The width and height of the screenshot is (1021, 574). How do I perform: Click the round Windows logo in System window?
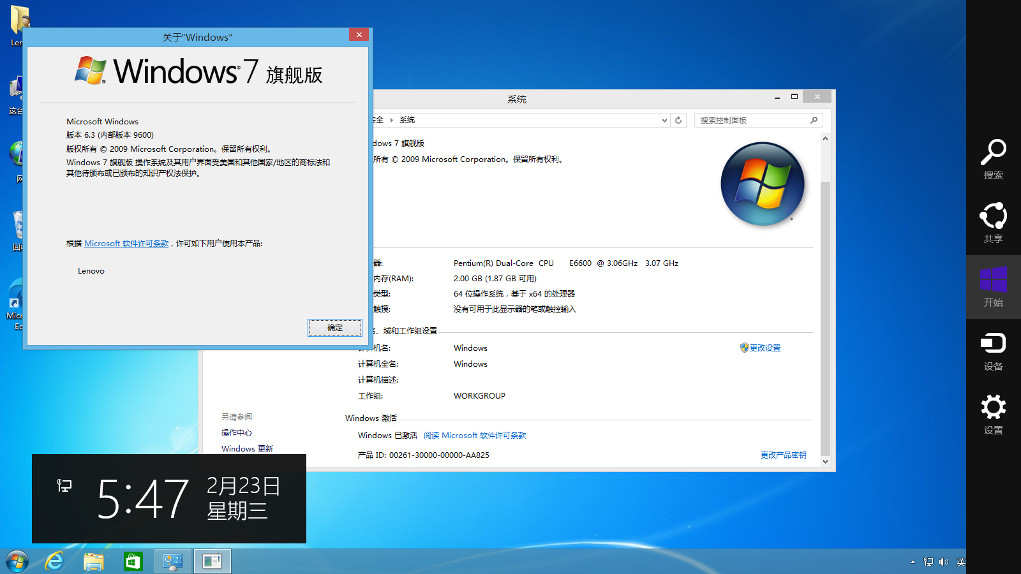[763, 184]
